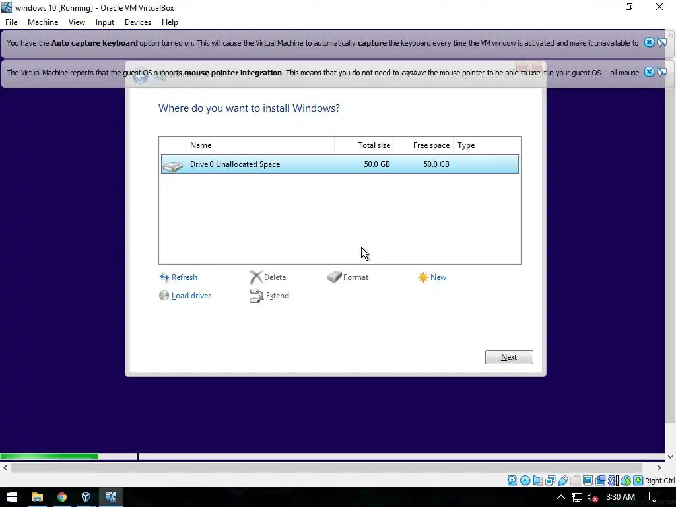Click the Next button
676x507 pixels.
coord(509,357)
